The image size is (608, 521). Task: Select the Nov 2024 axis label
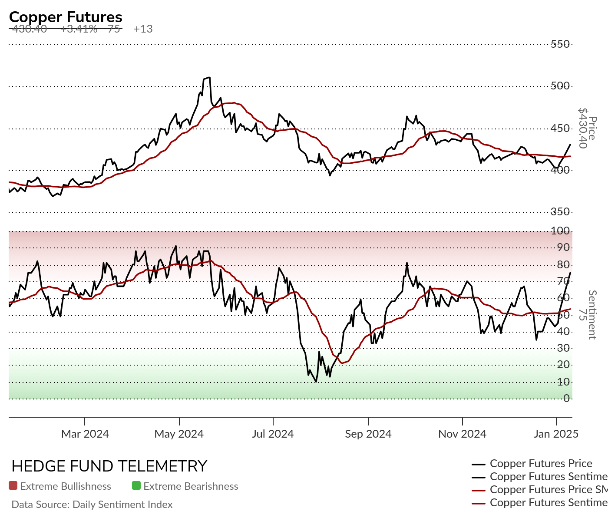pos(463,434)
